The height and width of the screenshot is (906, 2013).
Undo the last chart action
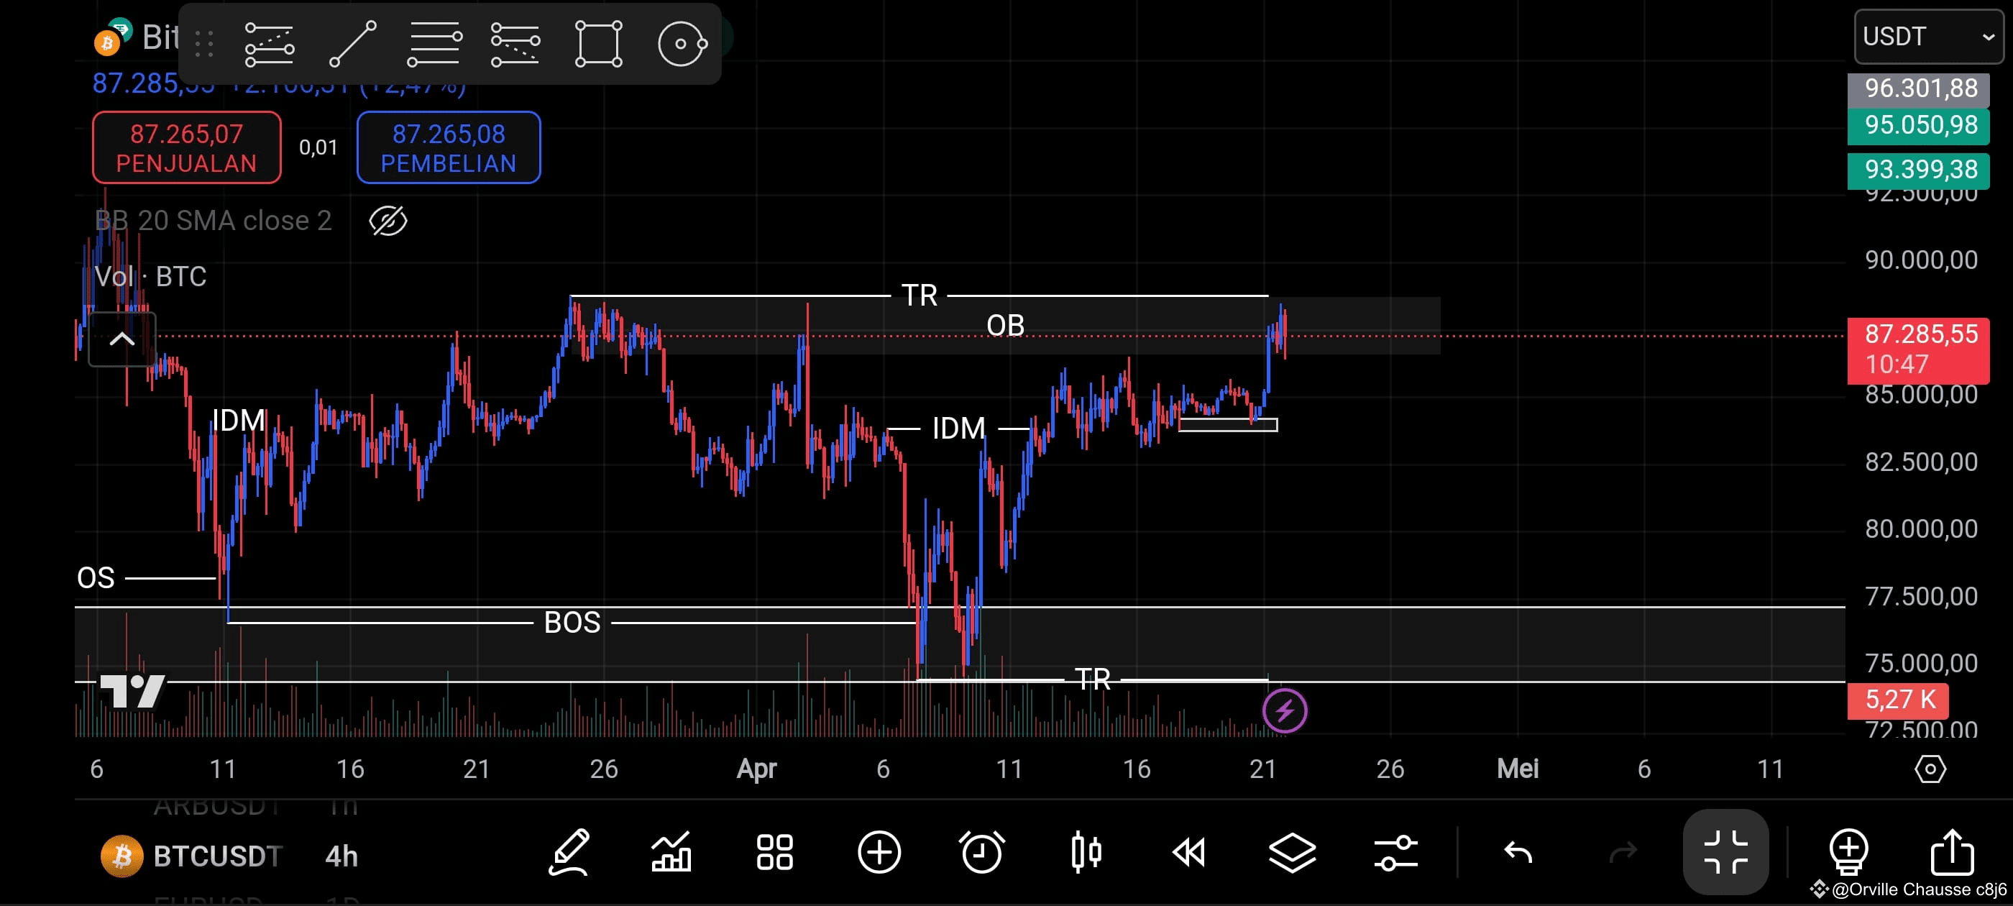pyautogui.click(x=1518, y=852)
